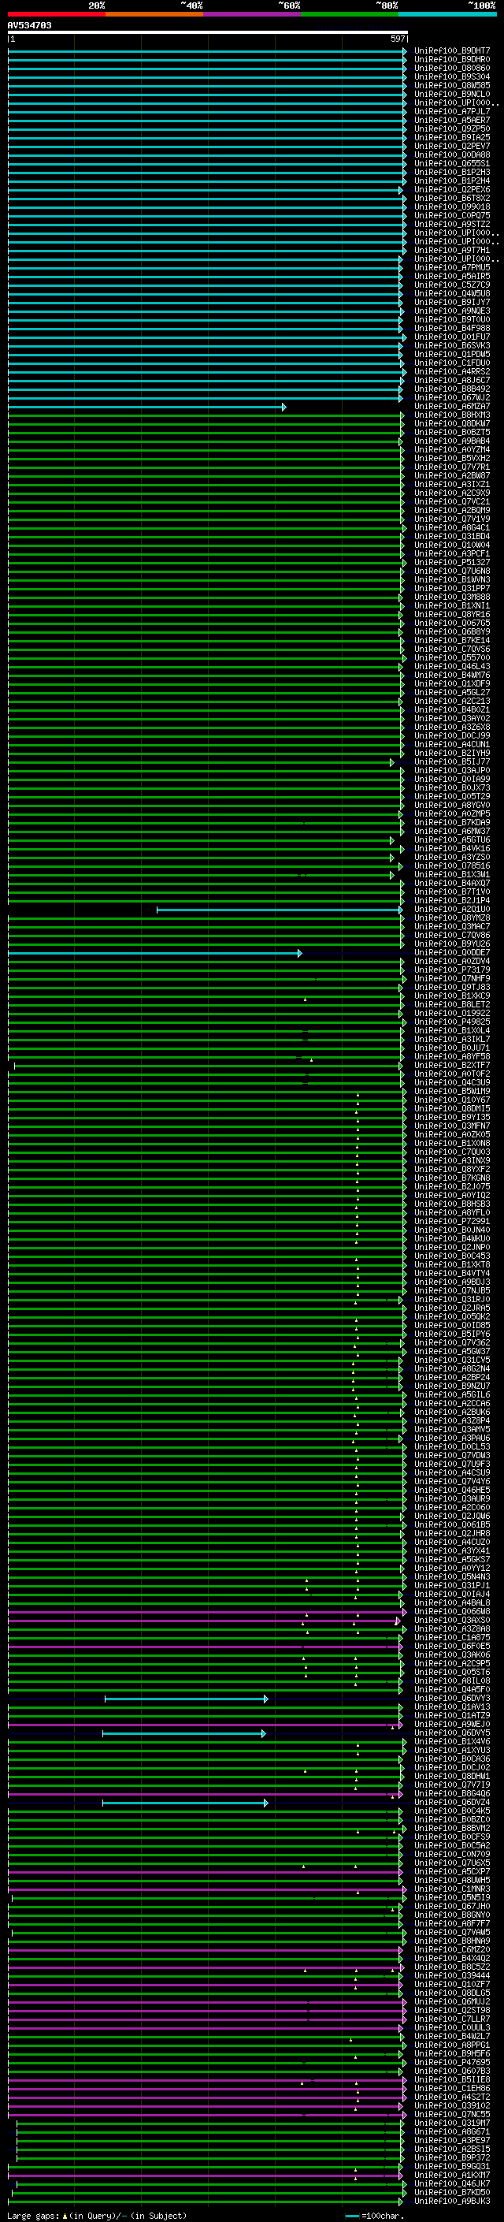Click label UniRef100_Q655S1
This screenshot has height=2222, width=504.
[x=452, y=164]
